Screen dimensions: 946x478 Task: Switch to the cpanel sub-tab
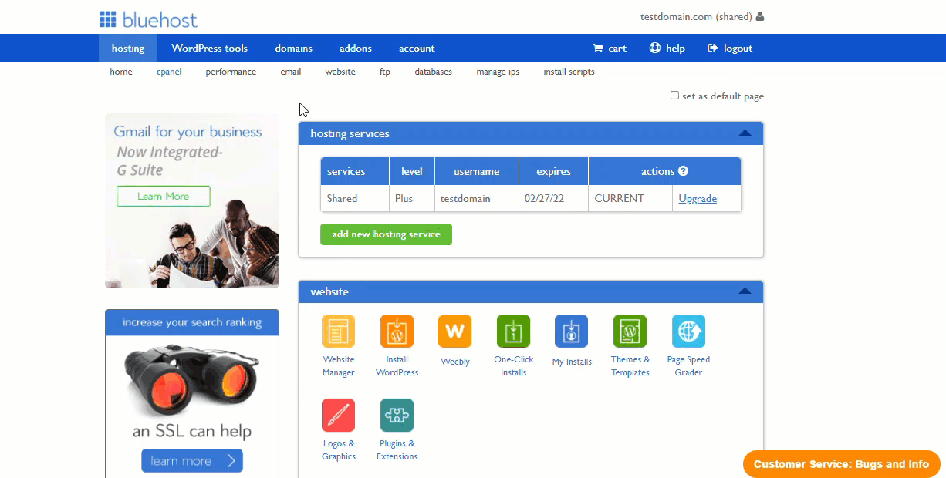click(169, 72)
